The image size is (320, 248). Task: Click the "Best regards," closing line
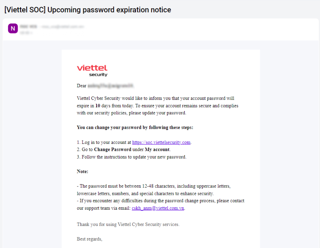[90, 239]
